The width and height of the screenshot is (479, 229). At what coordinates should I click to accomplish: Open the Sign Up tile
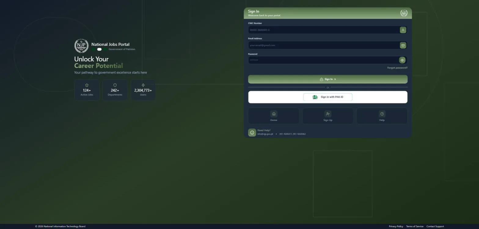(328, 116)
